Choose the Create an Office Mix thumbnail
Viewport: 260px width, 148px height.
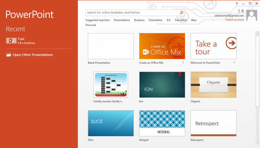click(162, 46)
